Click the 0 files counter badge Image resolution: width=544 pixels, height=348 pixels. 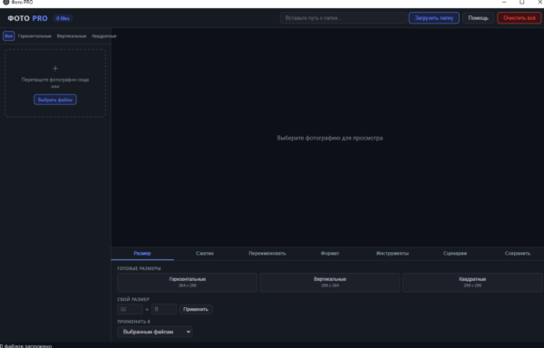(63, 18)
